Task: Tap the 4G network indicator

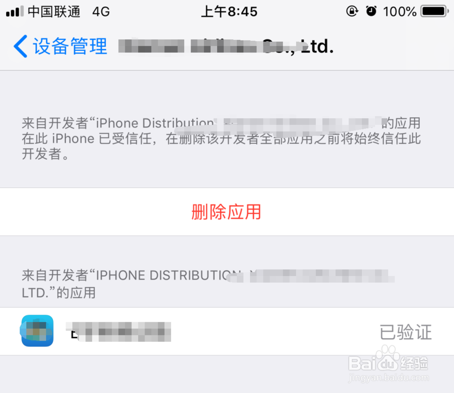Action: (x=101, y=12)
